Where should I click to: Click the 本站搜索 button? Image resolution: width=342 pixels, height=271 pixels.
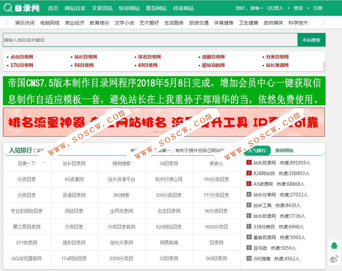[x=311, y=40]
